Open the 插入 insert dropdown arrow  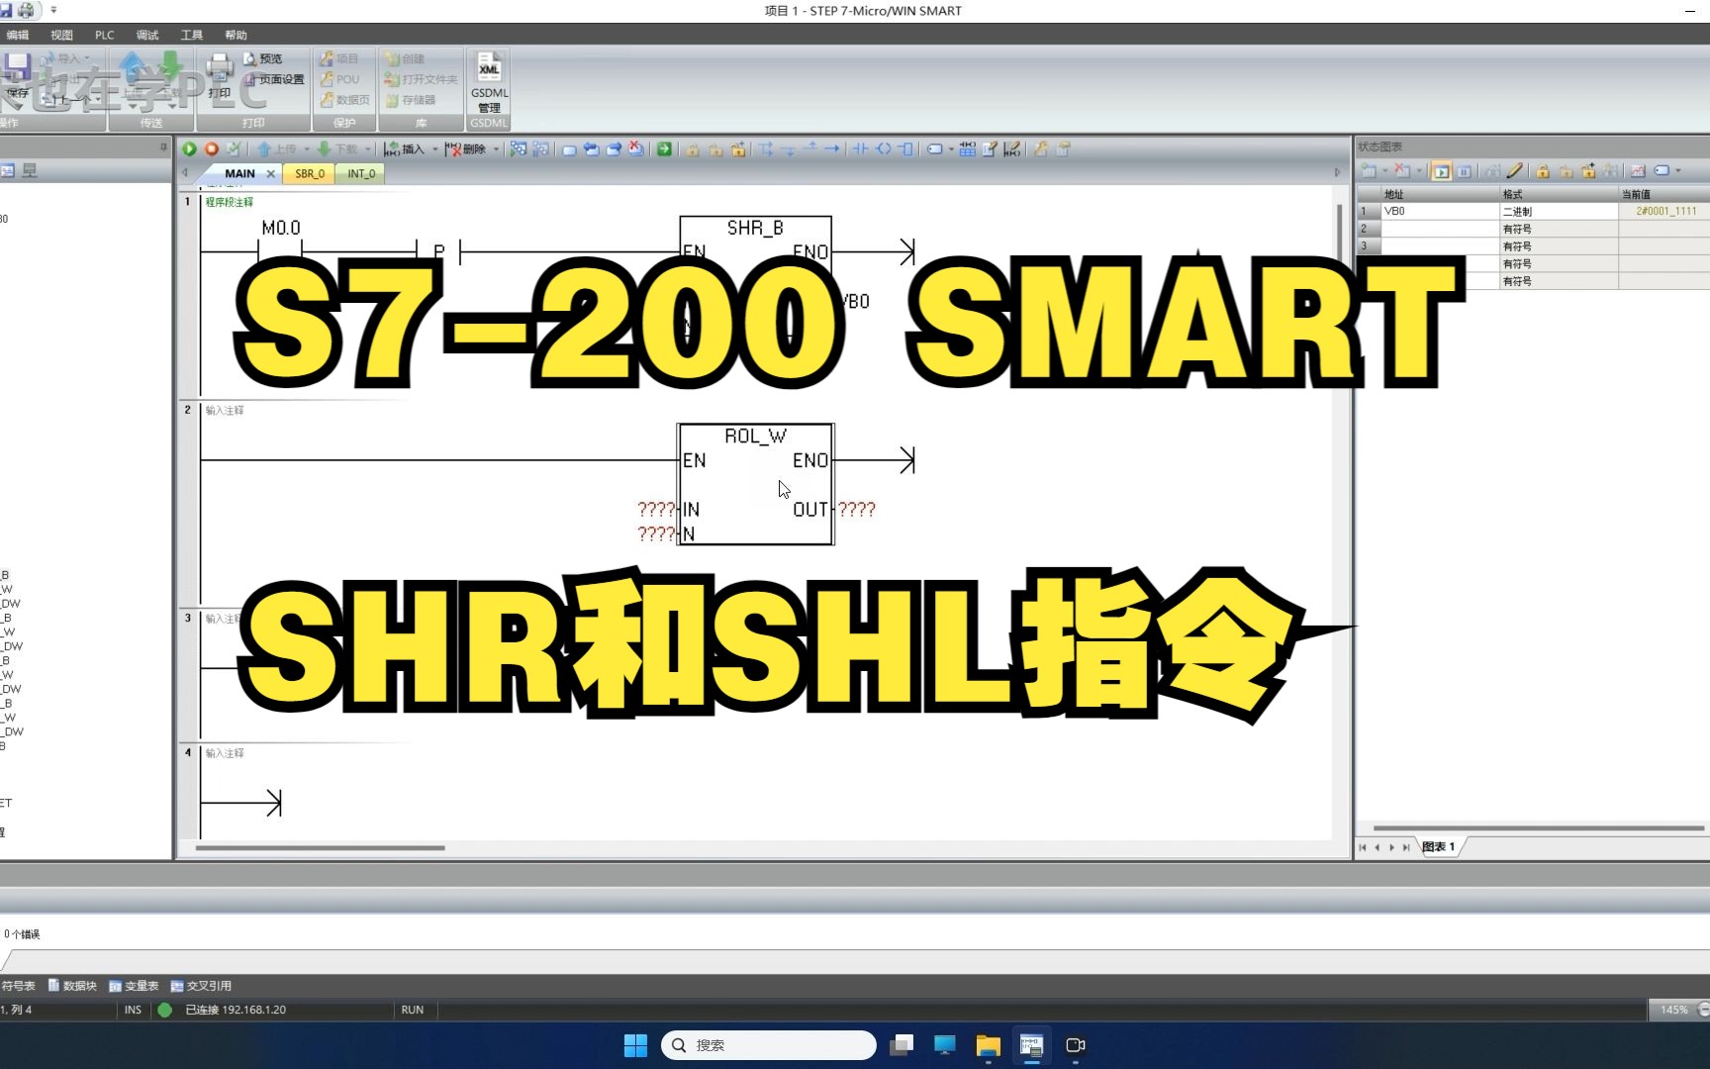tap(435, 149)
